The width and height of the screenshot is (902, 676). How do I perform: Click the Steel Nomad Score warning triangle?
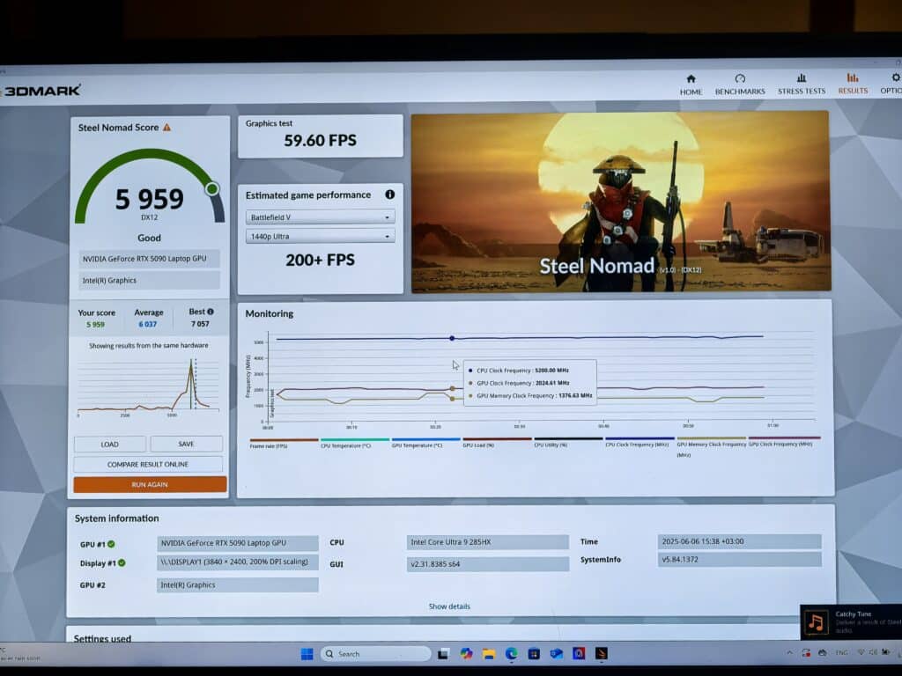coord(166,128)
